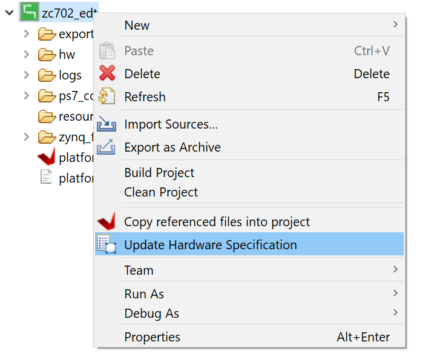Select the resour folder label
The height and width of the screenshot is (359, 434).
pos(76,116)
